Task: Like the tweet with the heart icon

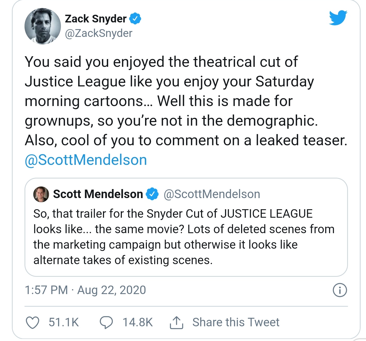Action: coord(33,322)
